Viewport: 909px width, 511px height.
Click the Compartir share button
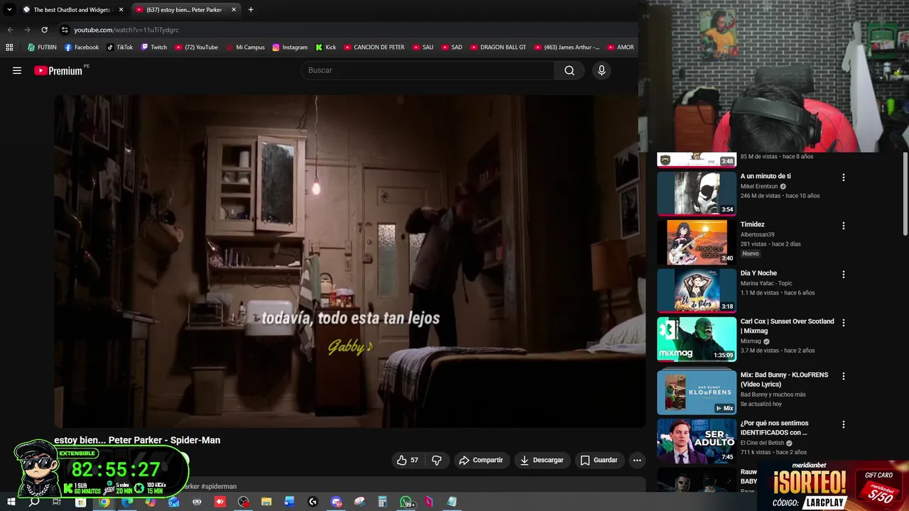(x=481, y=460)
